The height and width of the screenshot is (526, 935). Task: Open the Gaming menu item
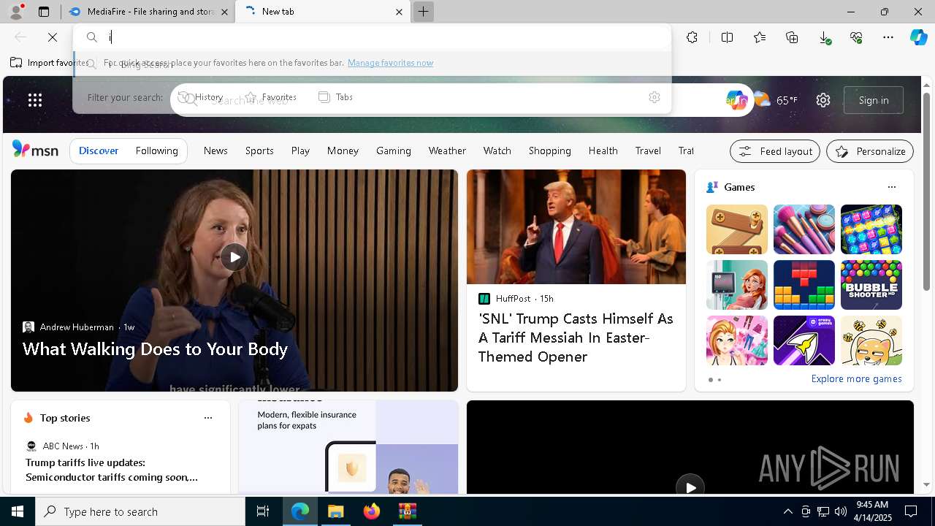[394, 150]
